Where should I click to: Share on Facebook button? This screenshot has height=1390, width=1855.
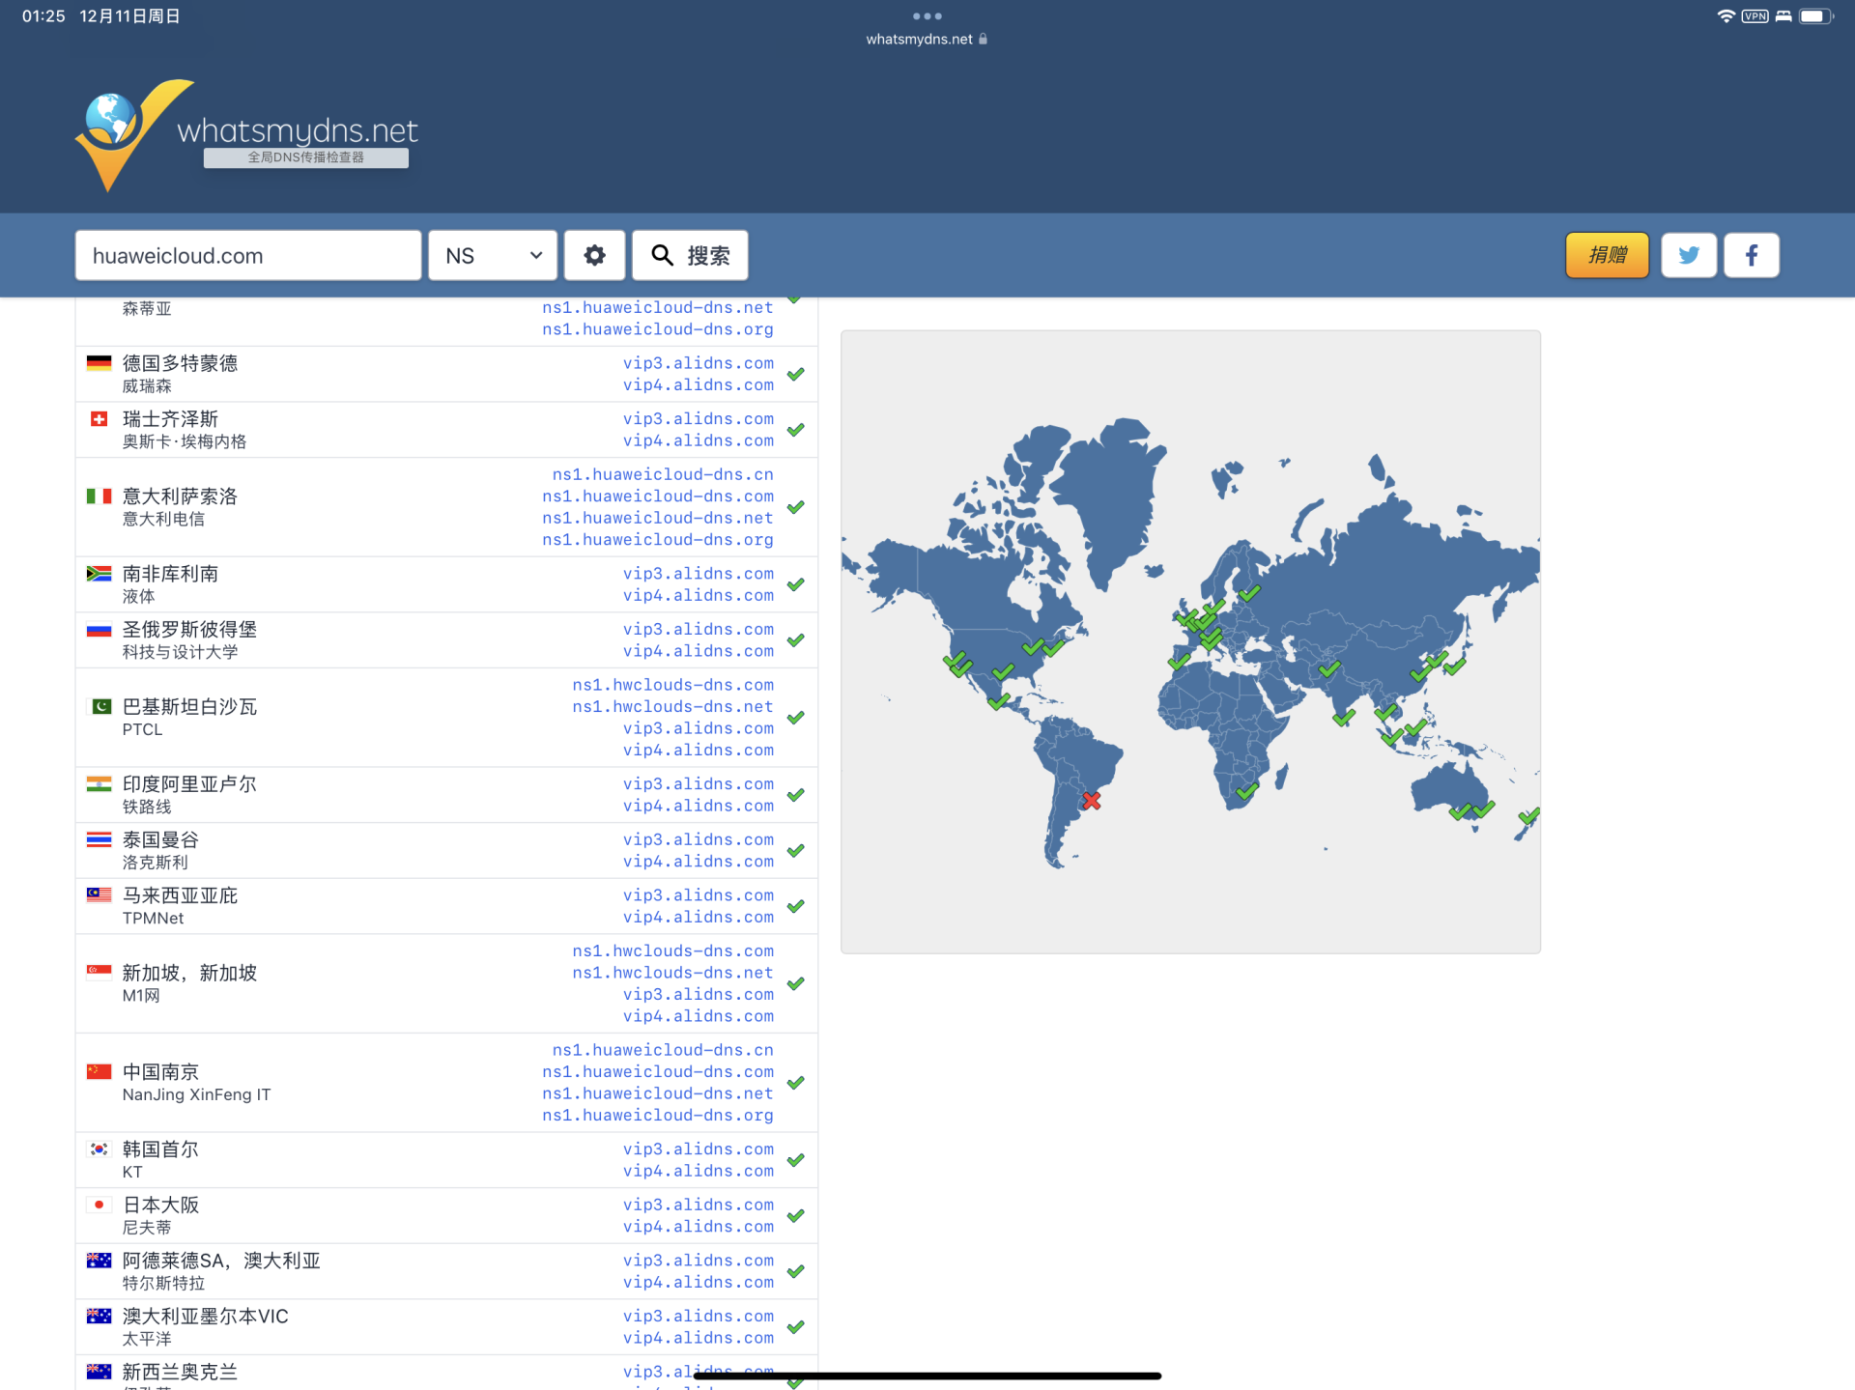pyautogui.click(x=1752, y=255)
